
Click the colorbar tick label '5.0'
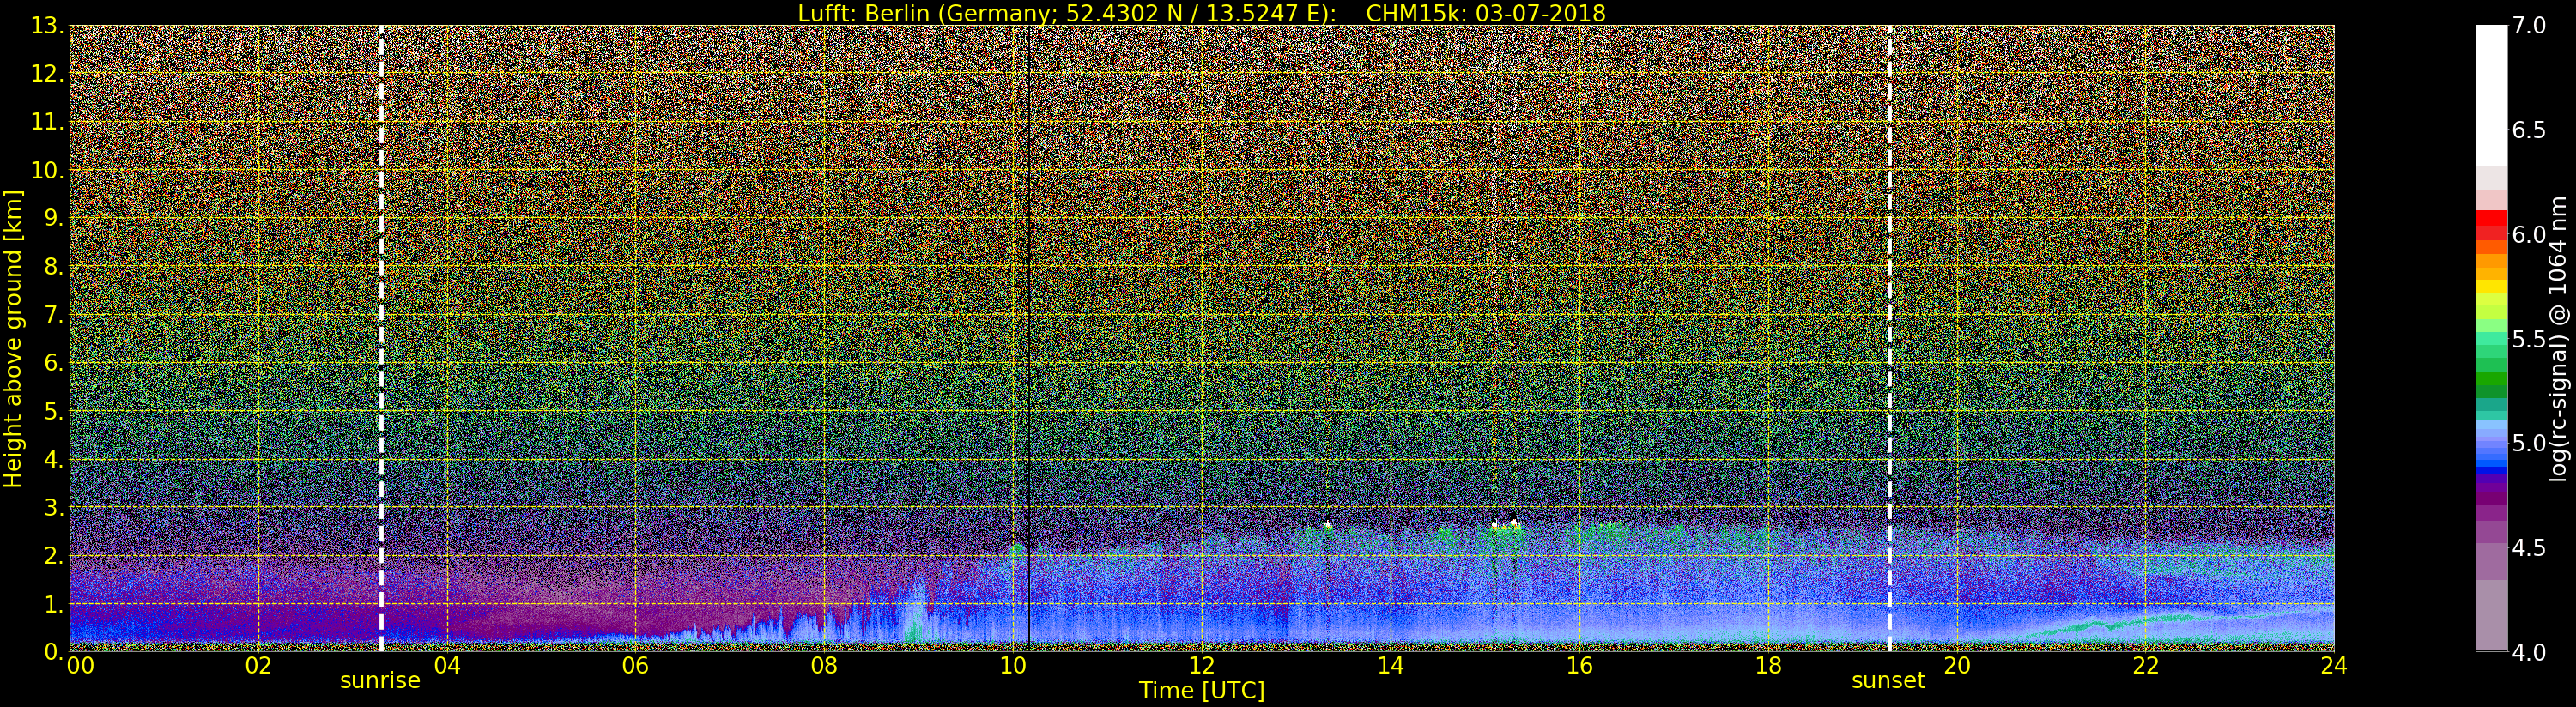coord(2529,443)
